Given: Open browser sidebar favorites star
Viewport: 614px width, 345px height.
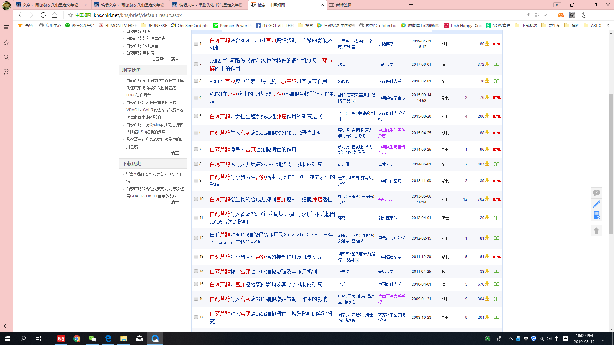Looking at the screenshot, I should (x=6, y=42).
